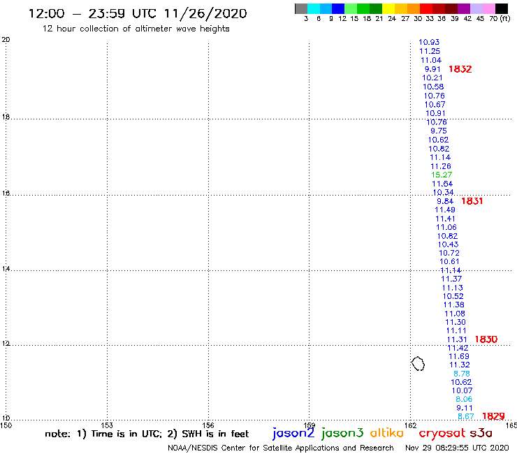This screenshot has width=517, height=454.
Task: Select the wave height reading '11.04'
Action: click(x=431, y=60)
